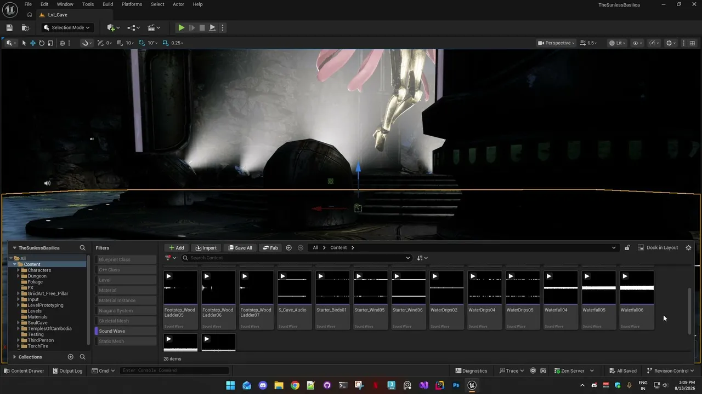The image size is (702, 394).
Task: Click the Save All button
Action: click(240, 248)
